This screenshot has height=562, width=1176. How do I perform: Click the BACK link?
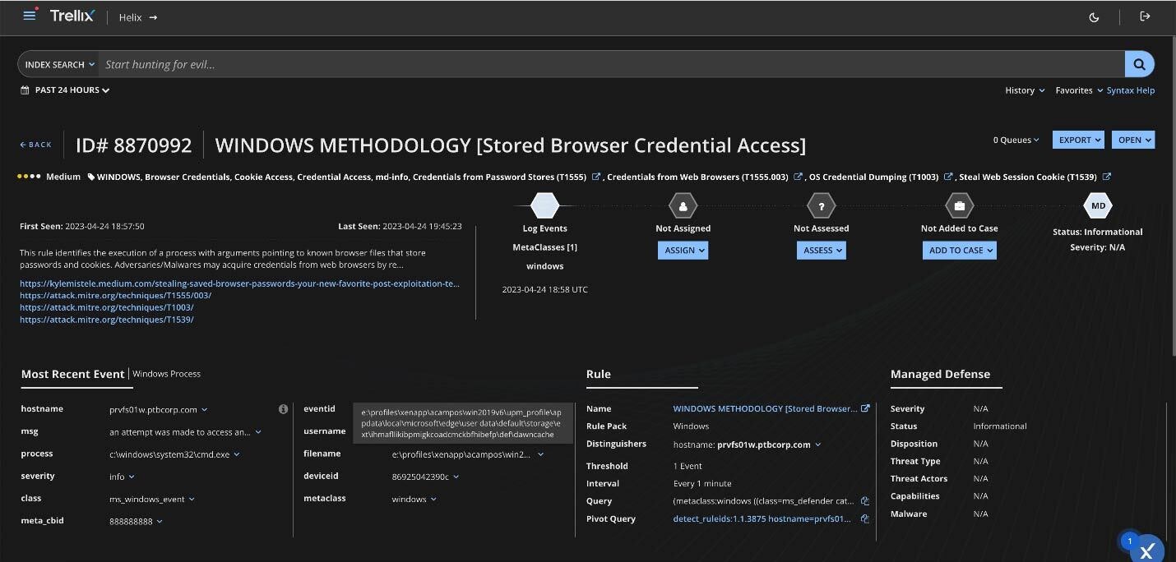coord(36,145)
